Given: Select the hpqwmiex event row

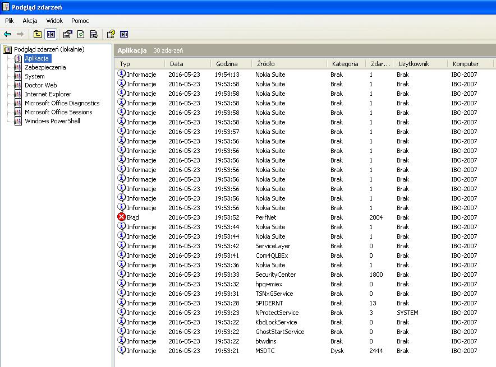Looking at the screenshot, I should [305, 284].
